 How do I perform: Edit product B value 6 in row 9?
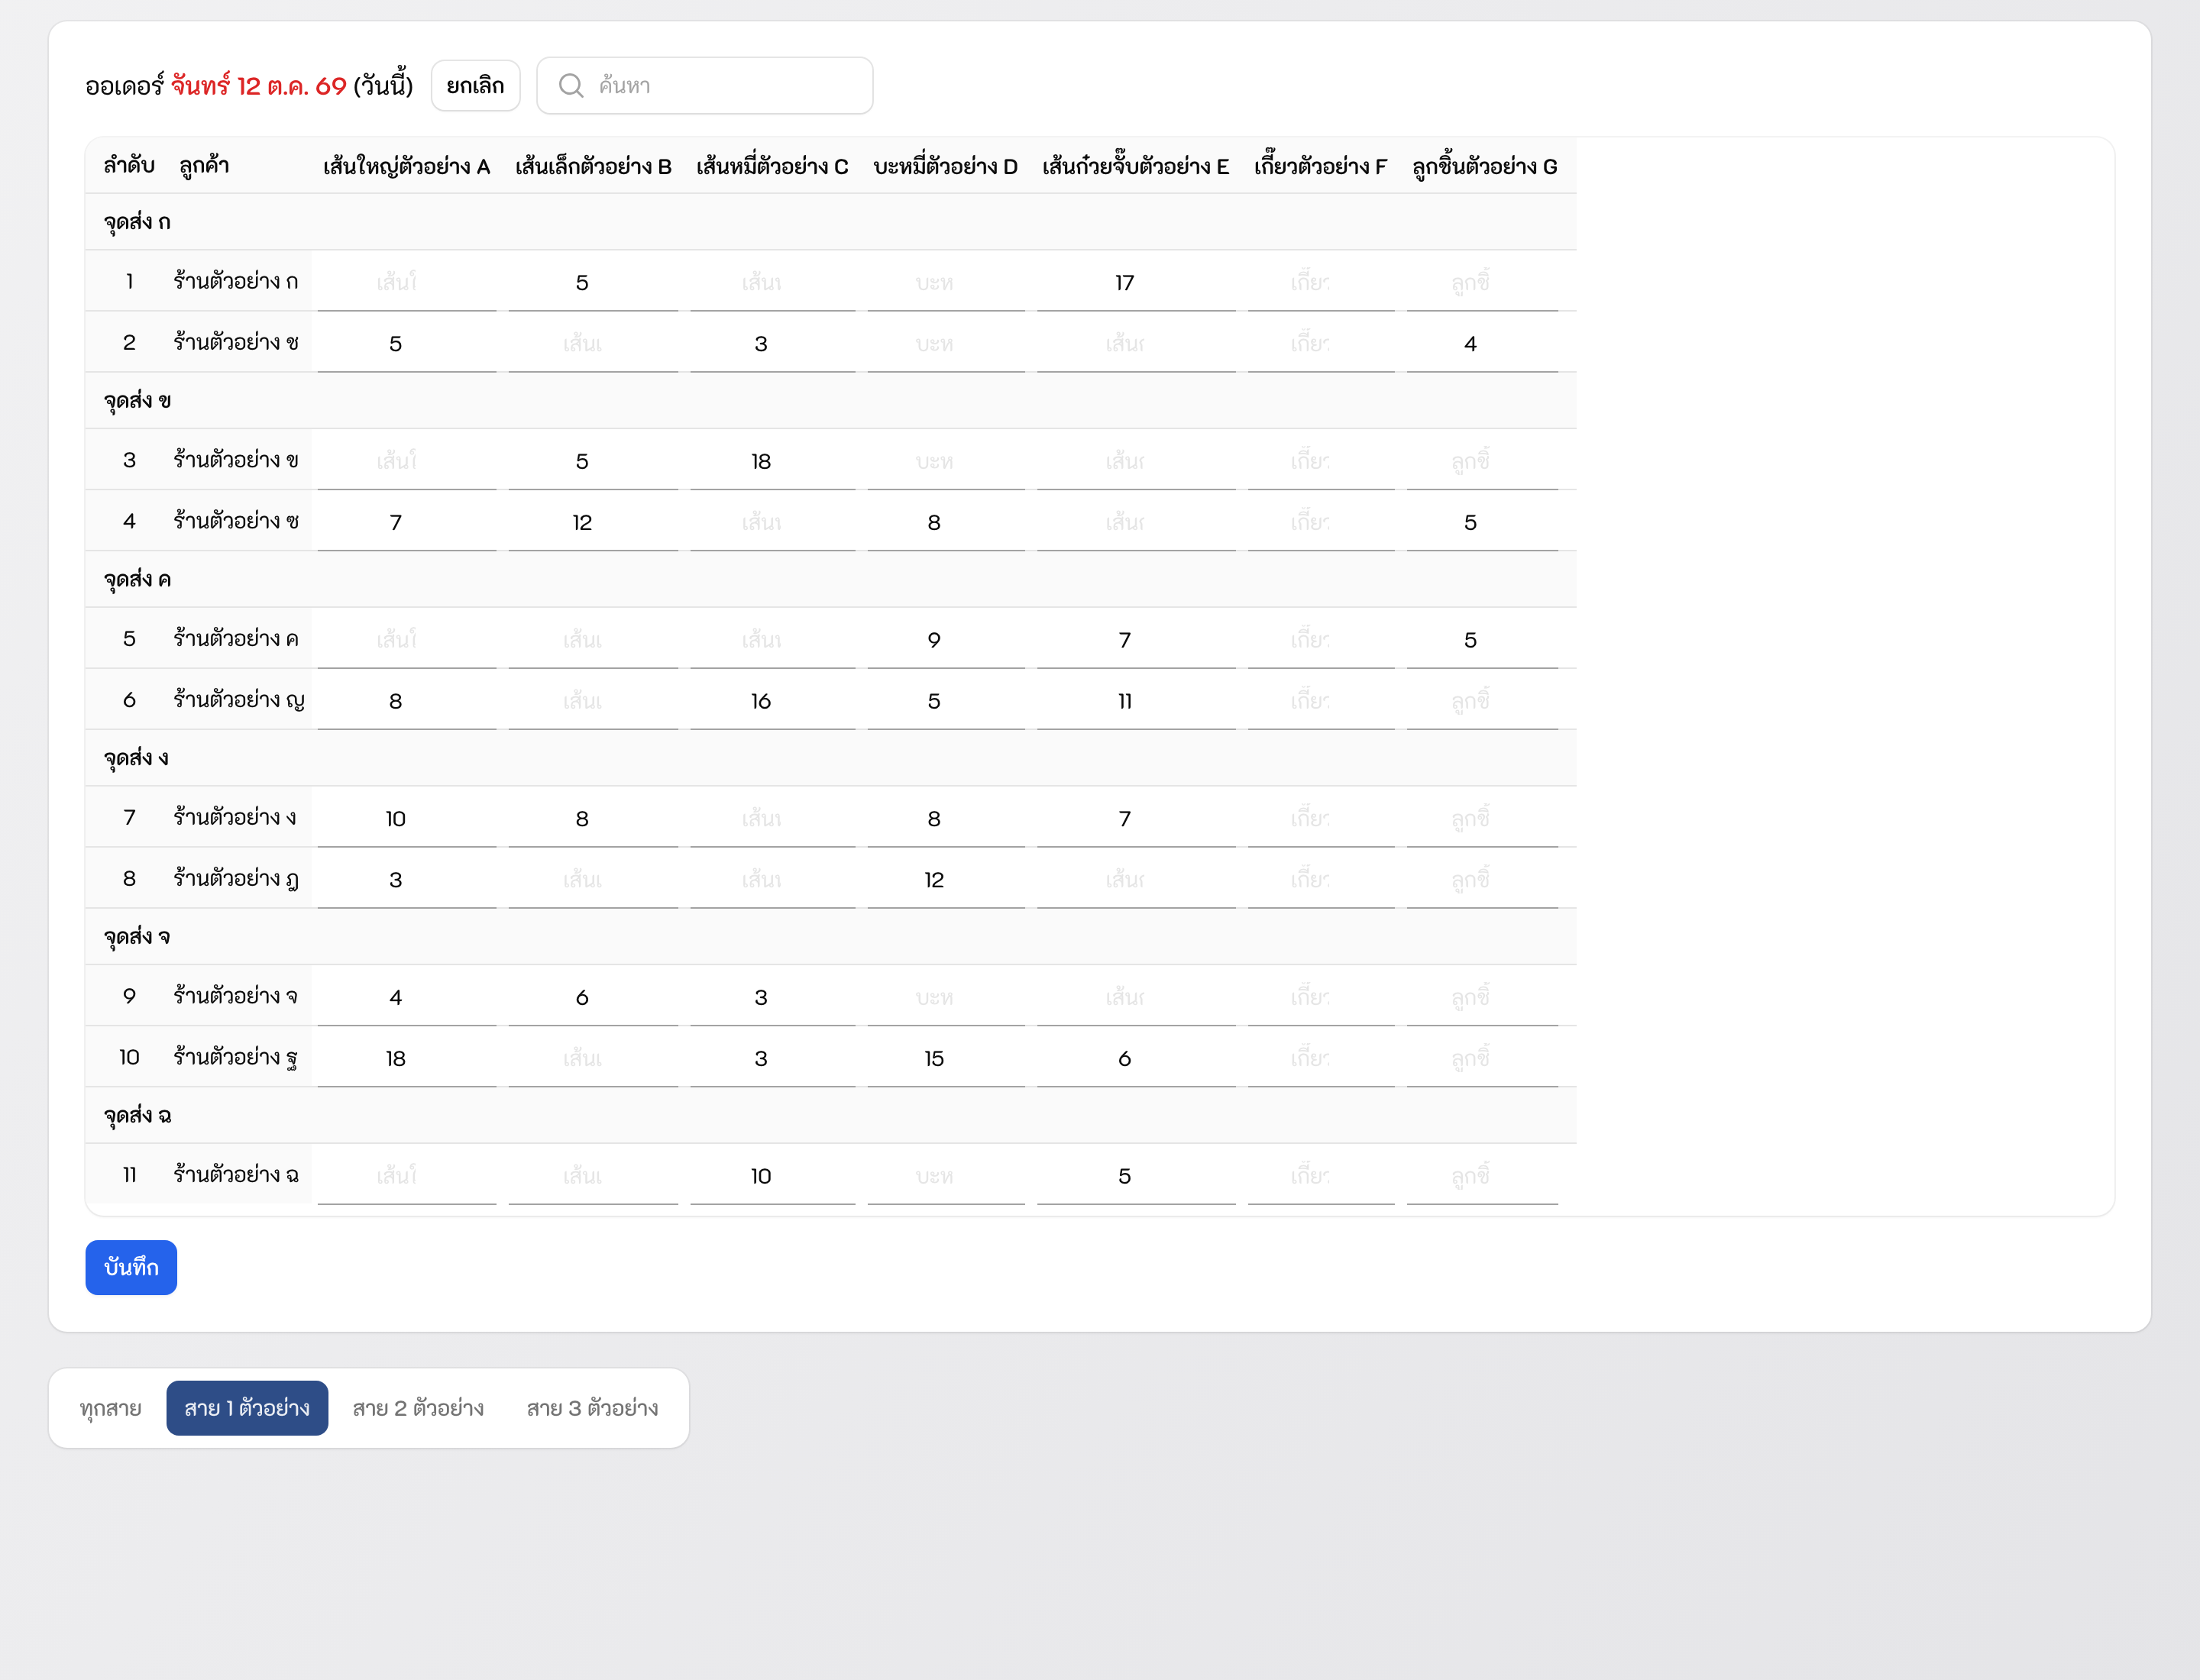(592, 998)
